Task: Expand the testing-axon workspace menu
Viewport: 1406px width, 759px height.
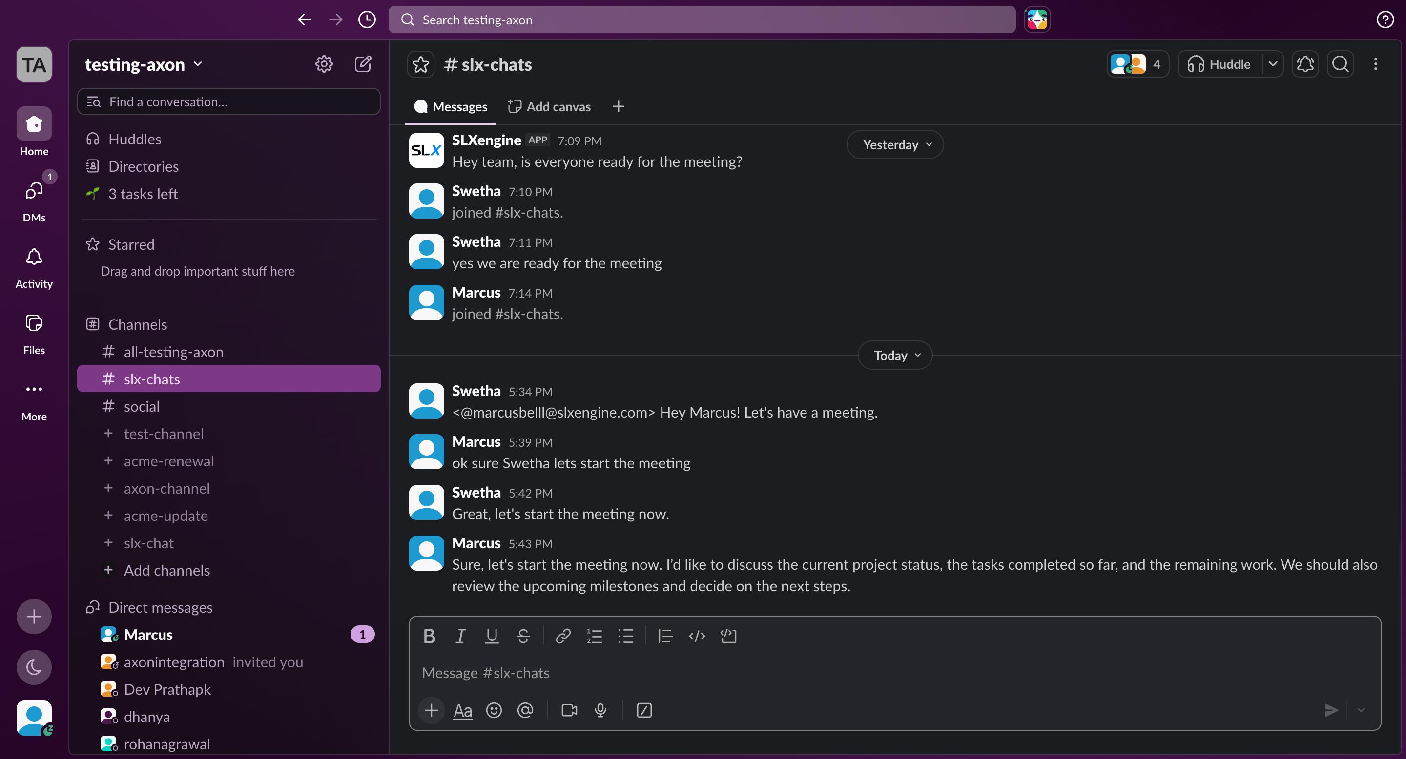Action: click(x=144, y=64)
